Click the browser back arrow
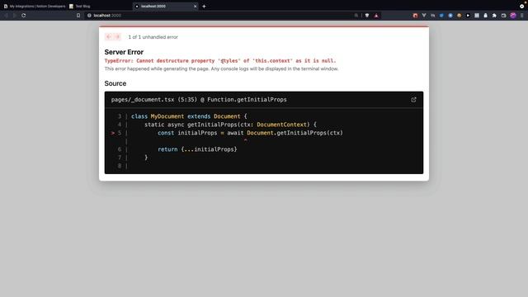Image resolution: width=528 pixels, height=297 pixels. click(6, 16)
